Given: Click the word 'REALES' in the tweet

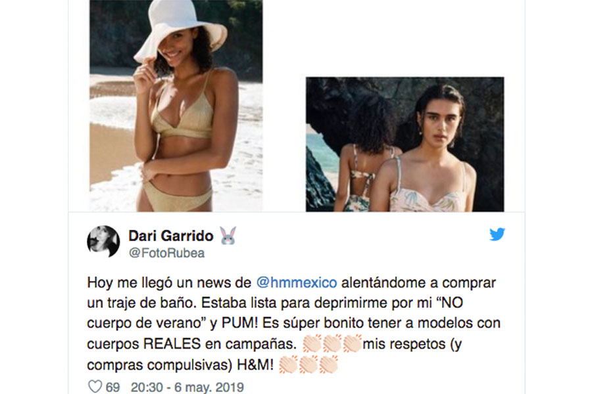Looking at the screenshot, I should (x=172, y=343).
